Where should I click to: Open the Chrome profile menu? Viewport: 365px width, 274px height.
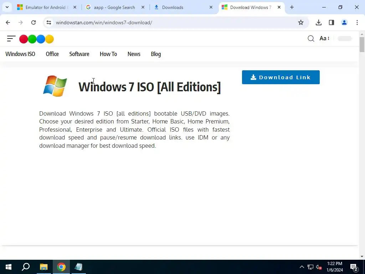tap(344, 22)
